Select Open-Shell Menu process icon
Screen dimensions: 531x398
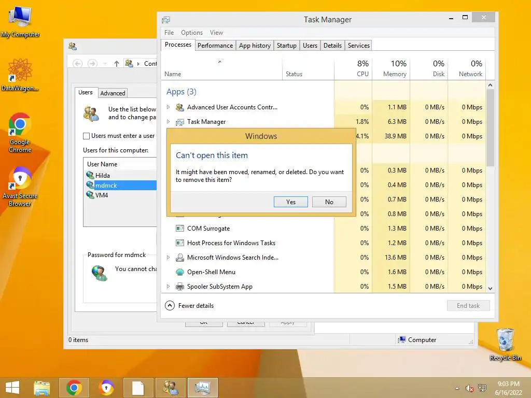point(180,272)
